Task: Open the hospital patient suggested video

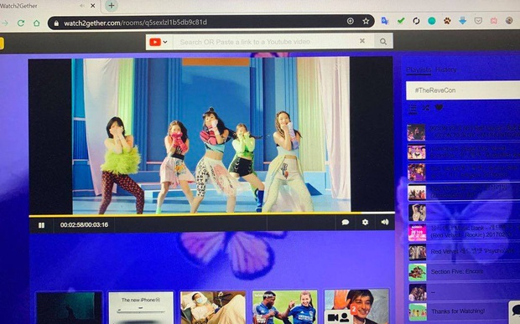Action: 213,307
